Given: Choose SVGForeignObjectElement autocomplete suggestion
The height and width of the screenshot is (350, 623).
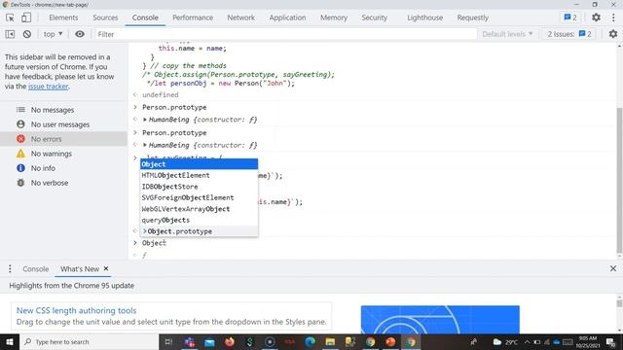Looking at the screenshot, I should (199, 197).
